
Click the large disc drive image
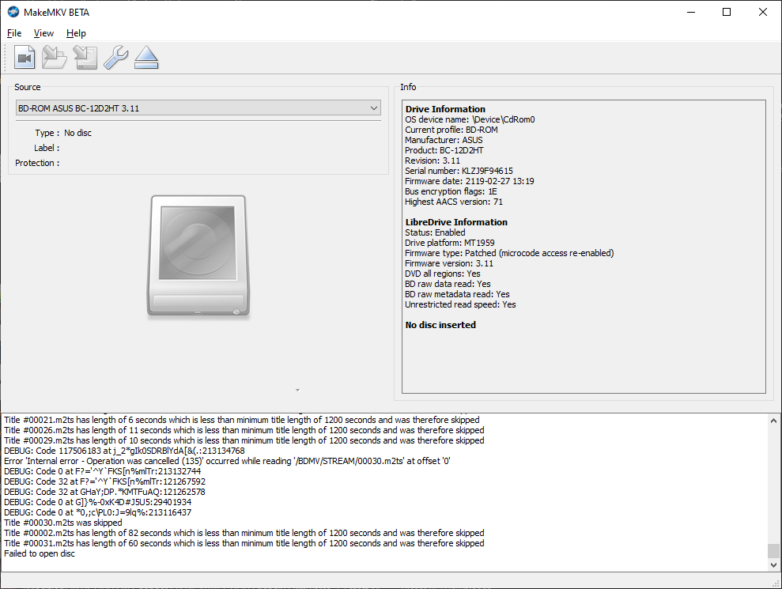click(x=198, y=257)
